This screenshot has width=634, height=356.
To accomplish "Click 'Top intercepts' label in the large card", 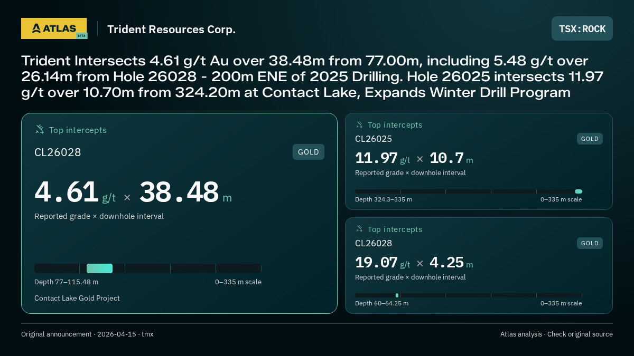I will [x=78, y=130].
